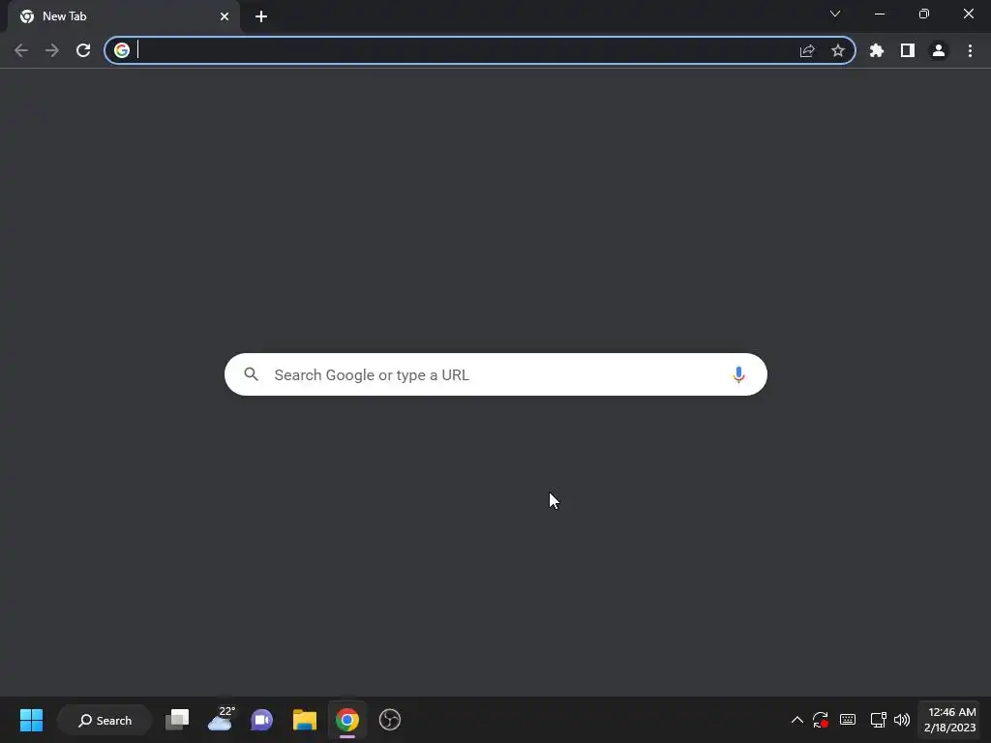Bookmark this tab with the star
The width and height of the screenshot is (991, 743).
(x=838, y=50)
